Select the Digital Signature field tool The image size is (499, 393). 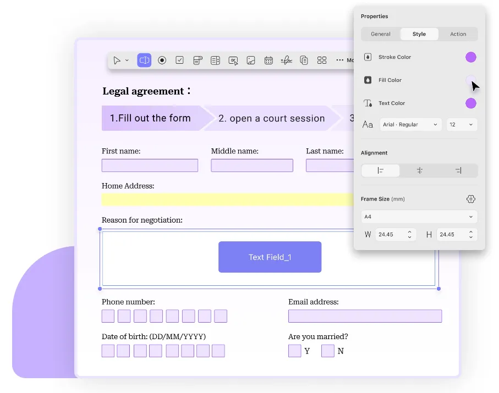click(x=287, y=60)
